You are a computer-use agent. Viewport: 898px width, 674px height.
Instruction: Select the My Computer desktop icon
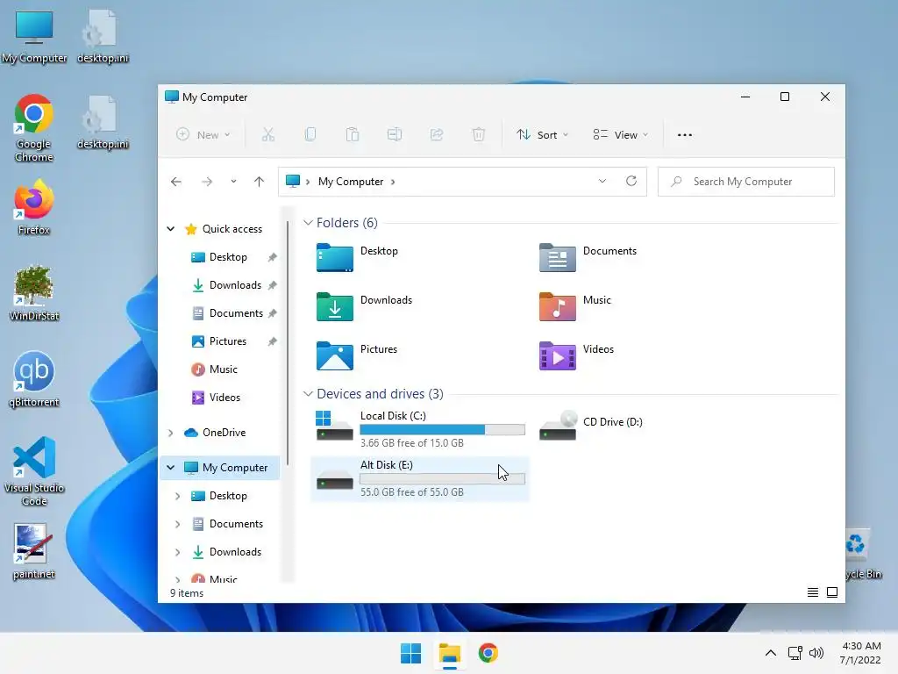pos(34,37)
